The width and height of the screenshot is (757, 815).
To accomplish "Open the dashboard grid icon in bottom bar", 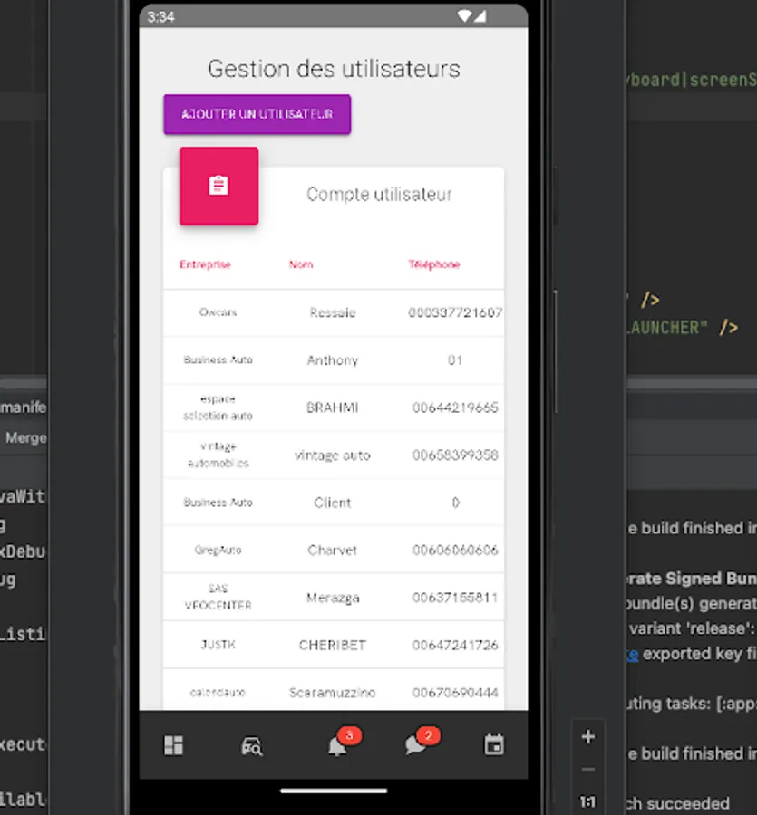I will pos(173,745).
